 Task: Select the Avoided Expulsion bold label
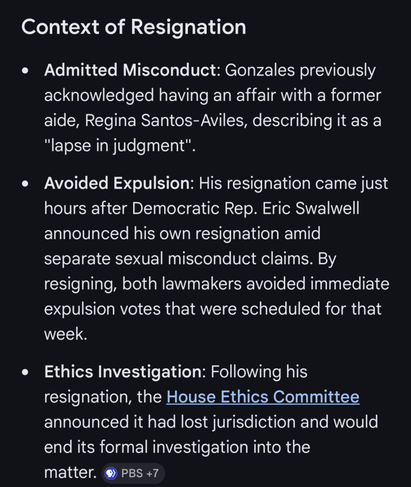(x=117, y=183)
